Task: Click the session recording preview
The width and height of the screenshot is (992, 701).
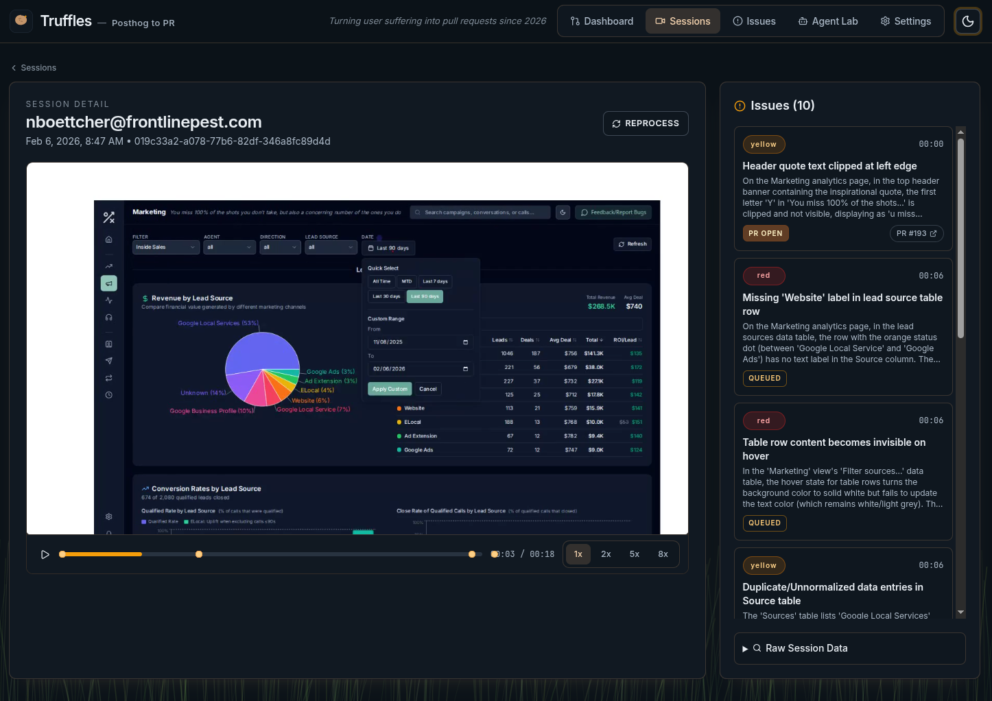Action: point(357,348)
